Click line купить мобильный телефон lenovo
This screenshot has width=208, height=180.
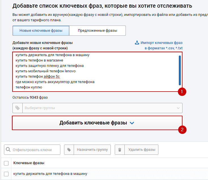(x=46, y=71)
